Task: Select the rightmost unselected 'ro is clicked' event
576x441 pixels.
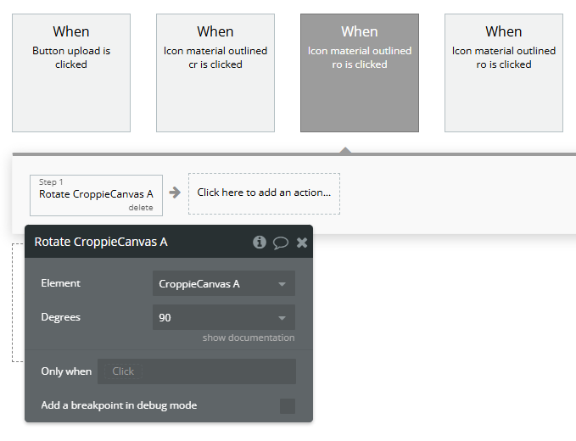Action: [x=504, y=73]
